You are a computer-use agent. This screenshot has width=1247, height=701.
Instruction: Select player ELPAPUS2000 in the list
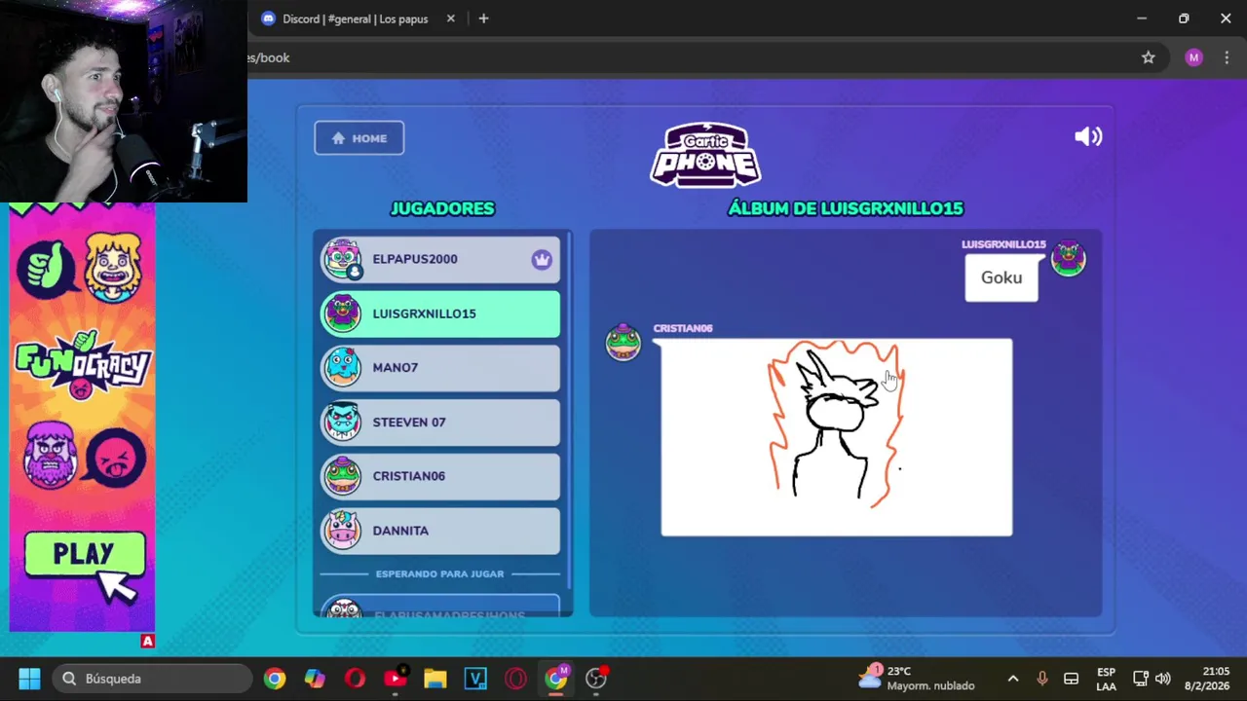click(x=441, y=259)
